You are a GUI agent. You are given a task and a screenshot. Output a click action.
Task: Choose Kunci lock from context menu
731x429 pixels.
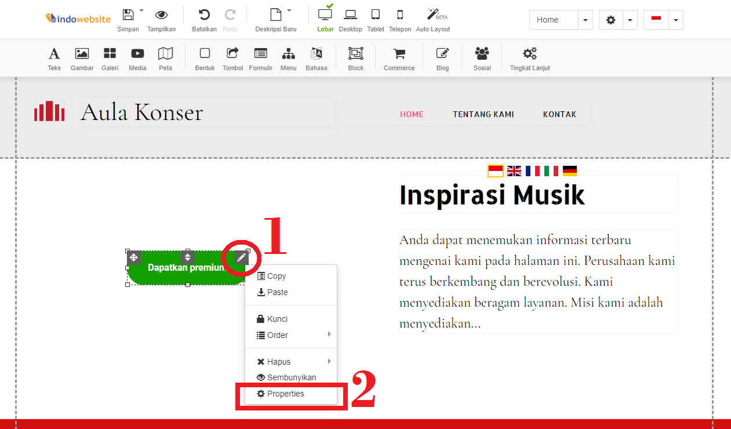pos(291,319)
